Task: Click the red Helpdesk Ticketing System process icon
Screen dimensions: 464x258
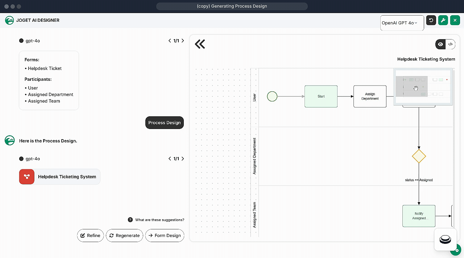Action: pos(27,177)
